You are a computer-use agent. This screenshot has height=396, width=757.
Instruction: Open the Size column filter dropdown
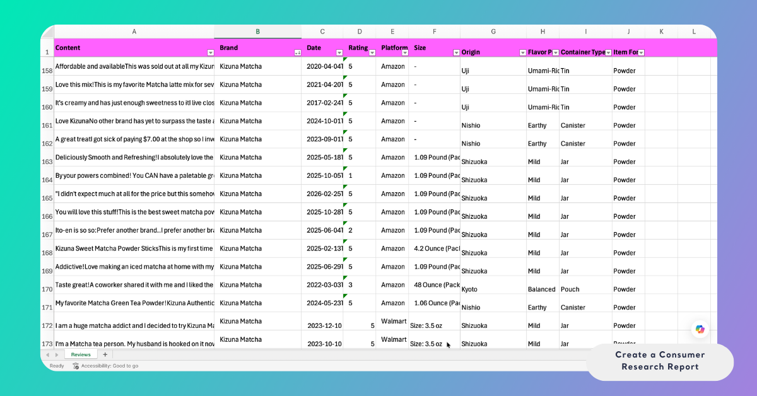(457, 52)
